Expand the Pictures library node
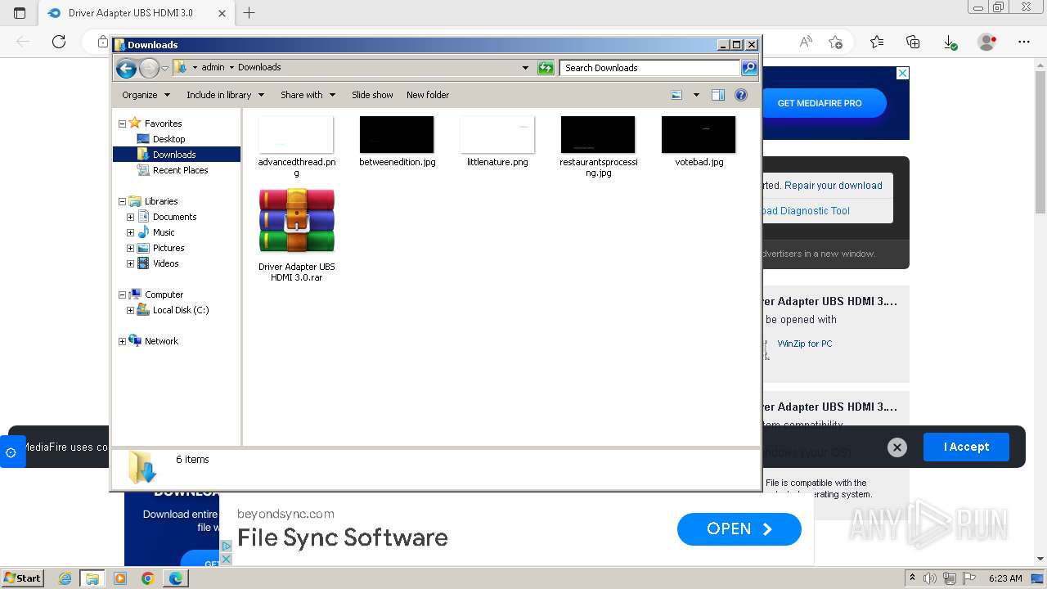 click(130, 249)
